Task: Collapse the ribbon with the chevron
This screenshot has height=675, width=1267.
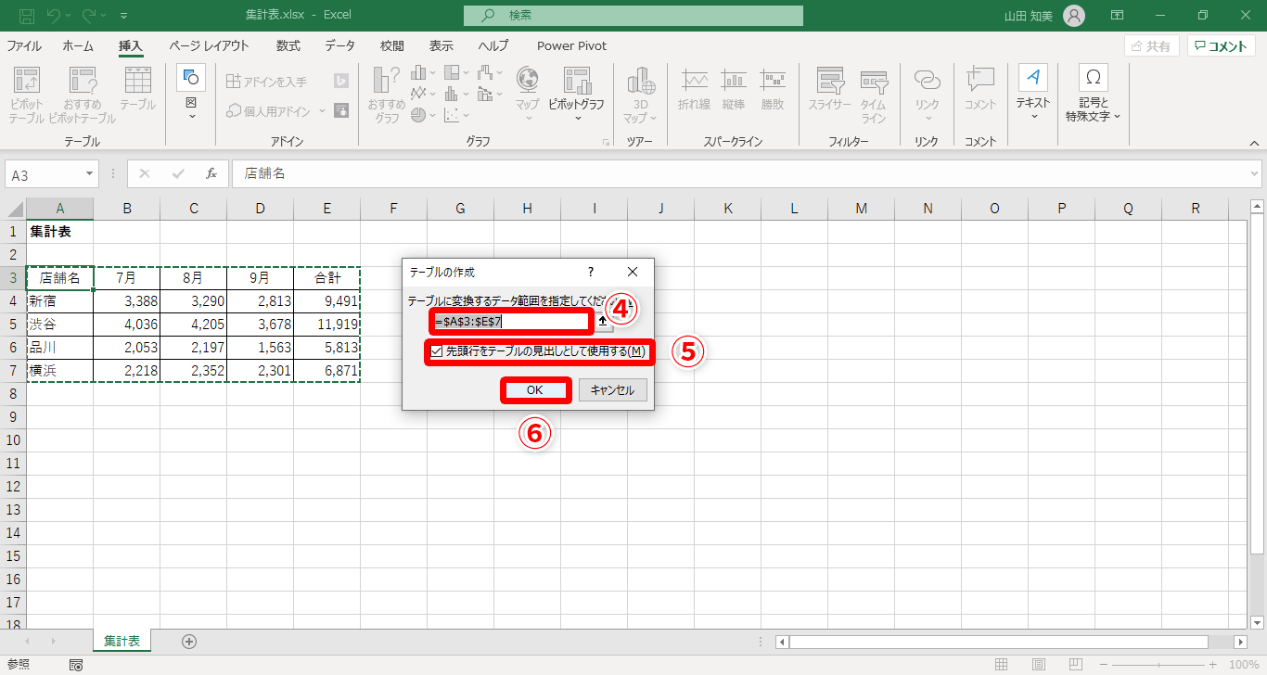Action: [x=1254, y=144]
